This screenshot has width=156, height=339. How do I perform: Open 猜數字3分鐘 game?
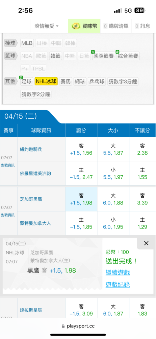coord(123,81)
